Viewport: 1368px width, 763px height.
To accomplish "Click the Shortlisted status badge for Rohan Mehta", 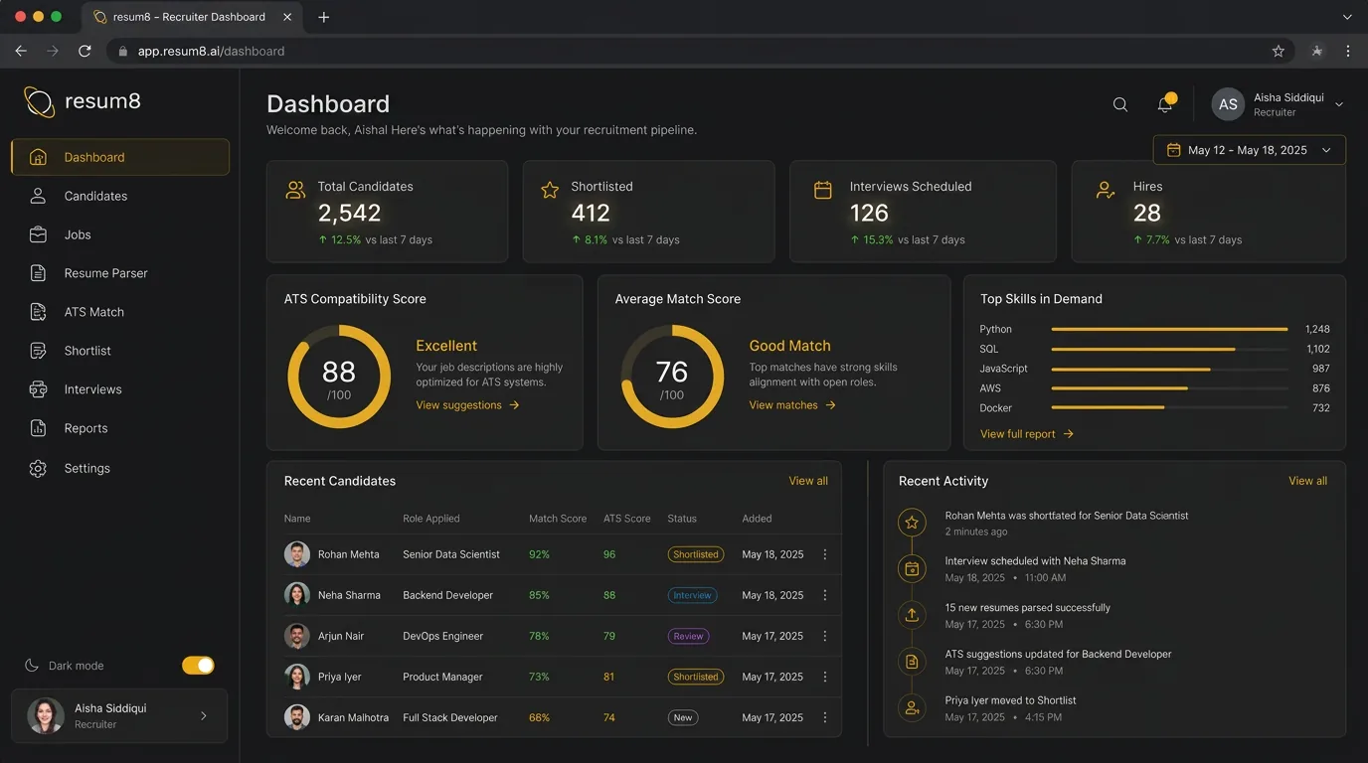I will (696, 554).
